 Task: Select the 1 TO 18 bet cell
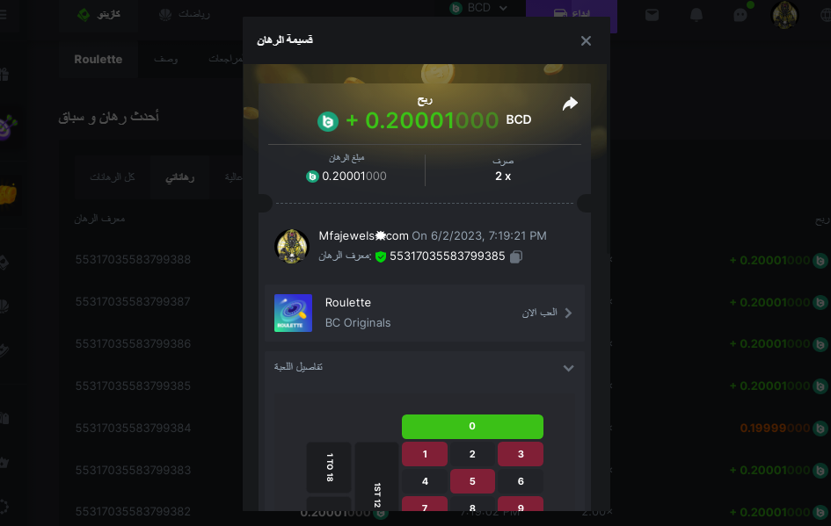[x=329, y=467]
